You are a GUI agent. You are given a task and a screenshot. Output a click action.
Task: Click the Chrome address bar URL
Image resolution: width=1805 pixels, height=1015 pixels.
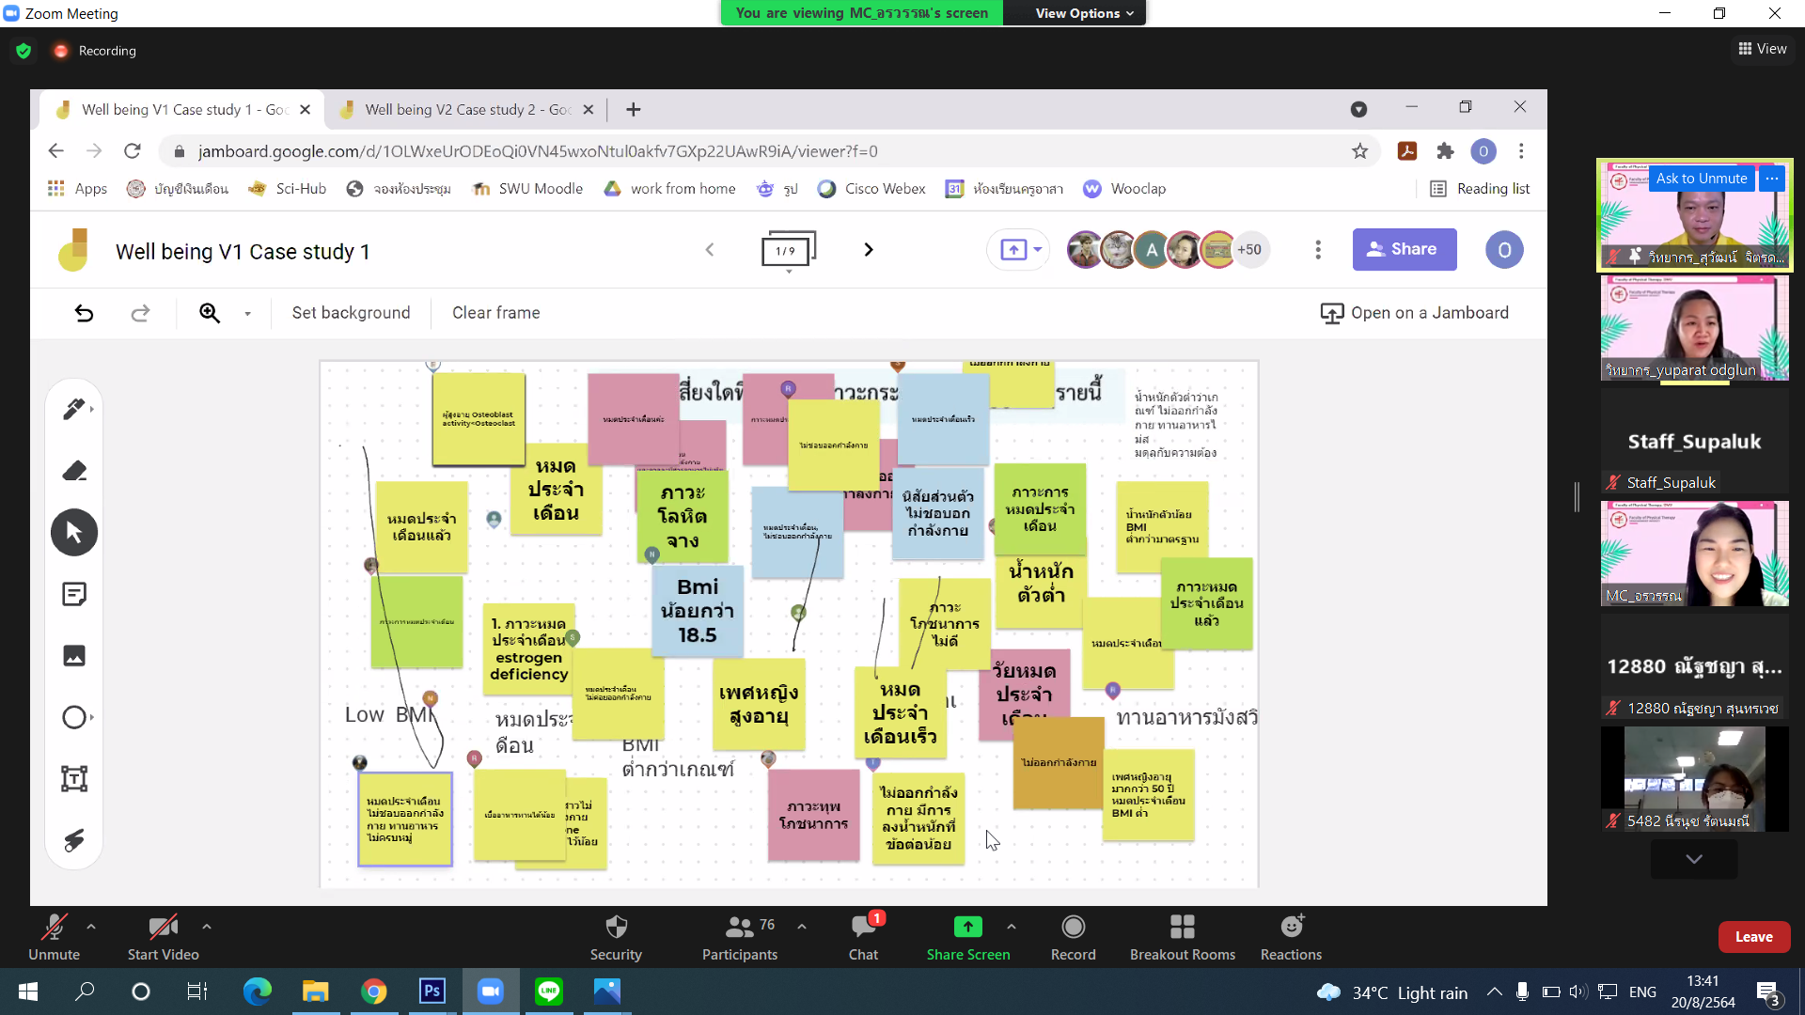538,151
